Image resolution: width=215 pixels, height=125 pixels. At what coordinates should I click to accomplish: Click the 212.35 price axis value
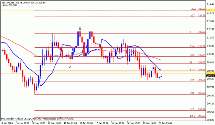coord(211,29)
